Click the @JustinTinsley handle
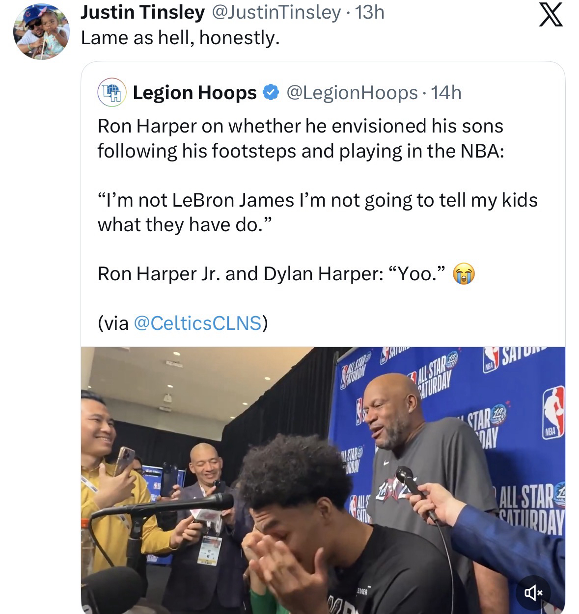Image resolution: width=579 pixels, height=614 pixels. (276, 12)
